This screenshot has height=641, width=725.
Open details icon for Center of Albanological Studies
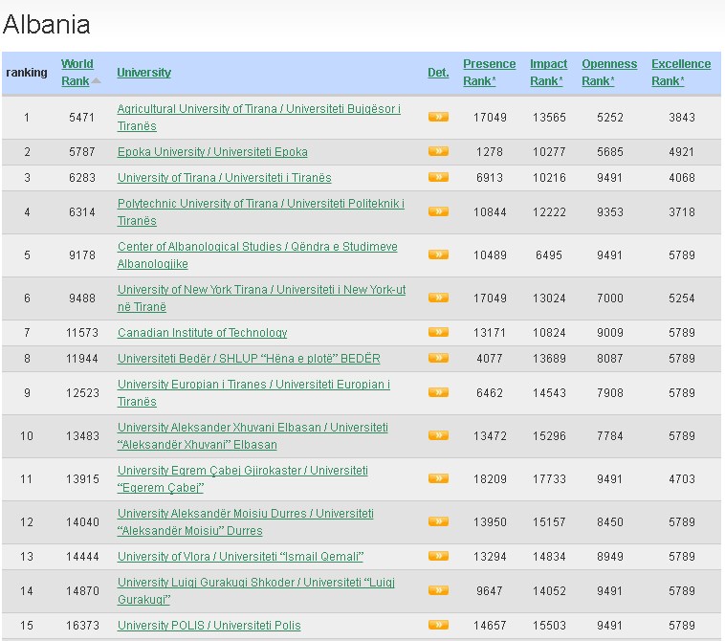tap(438, 254)
